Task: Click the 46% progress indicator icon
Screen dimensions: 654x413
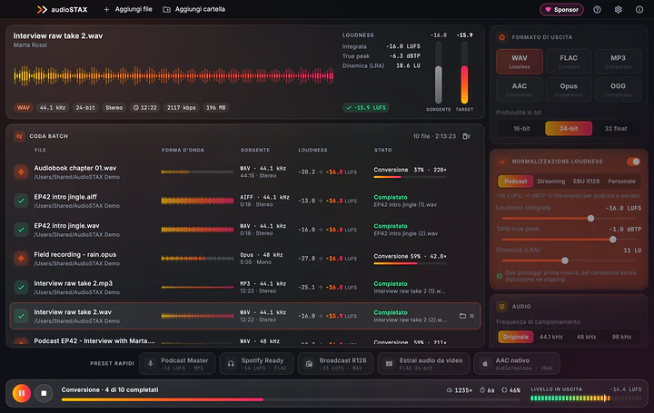Action: [504, 390]
